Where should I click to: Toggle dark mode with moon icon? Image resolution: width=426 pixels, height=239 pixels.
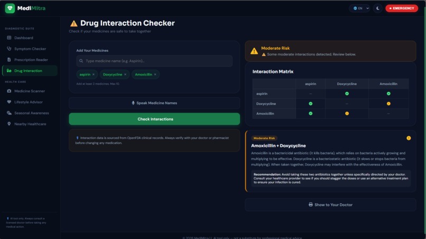378,8
